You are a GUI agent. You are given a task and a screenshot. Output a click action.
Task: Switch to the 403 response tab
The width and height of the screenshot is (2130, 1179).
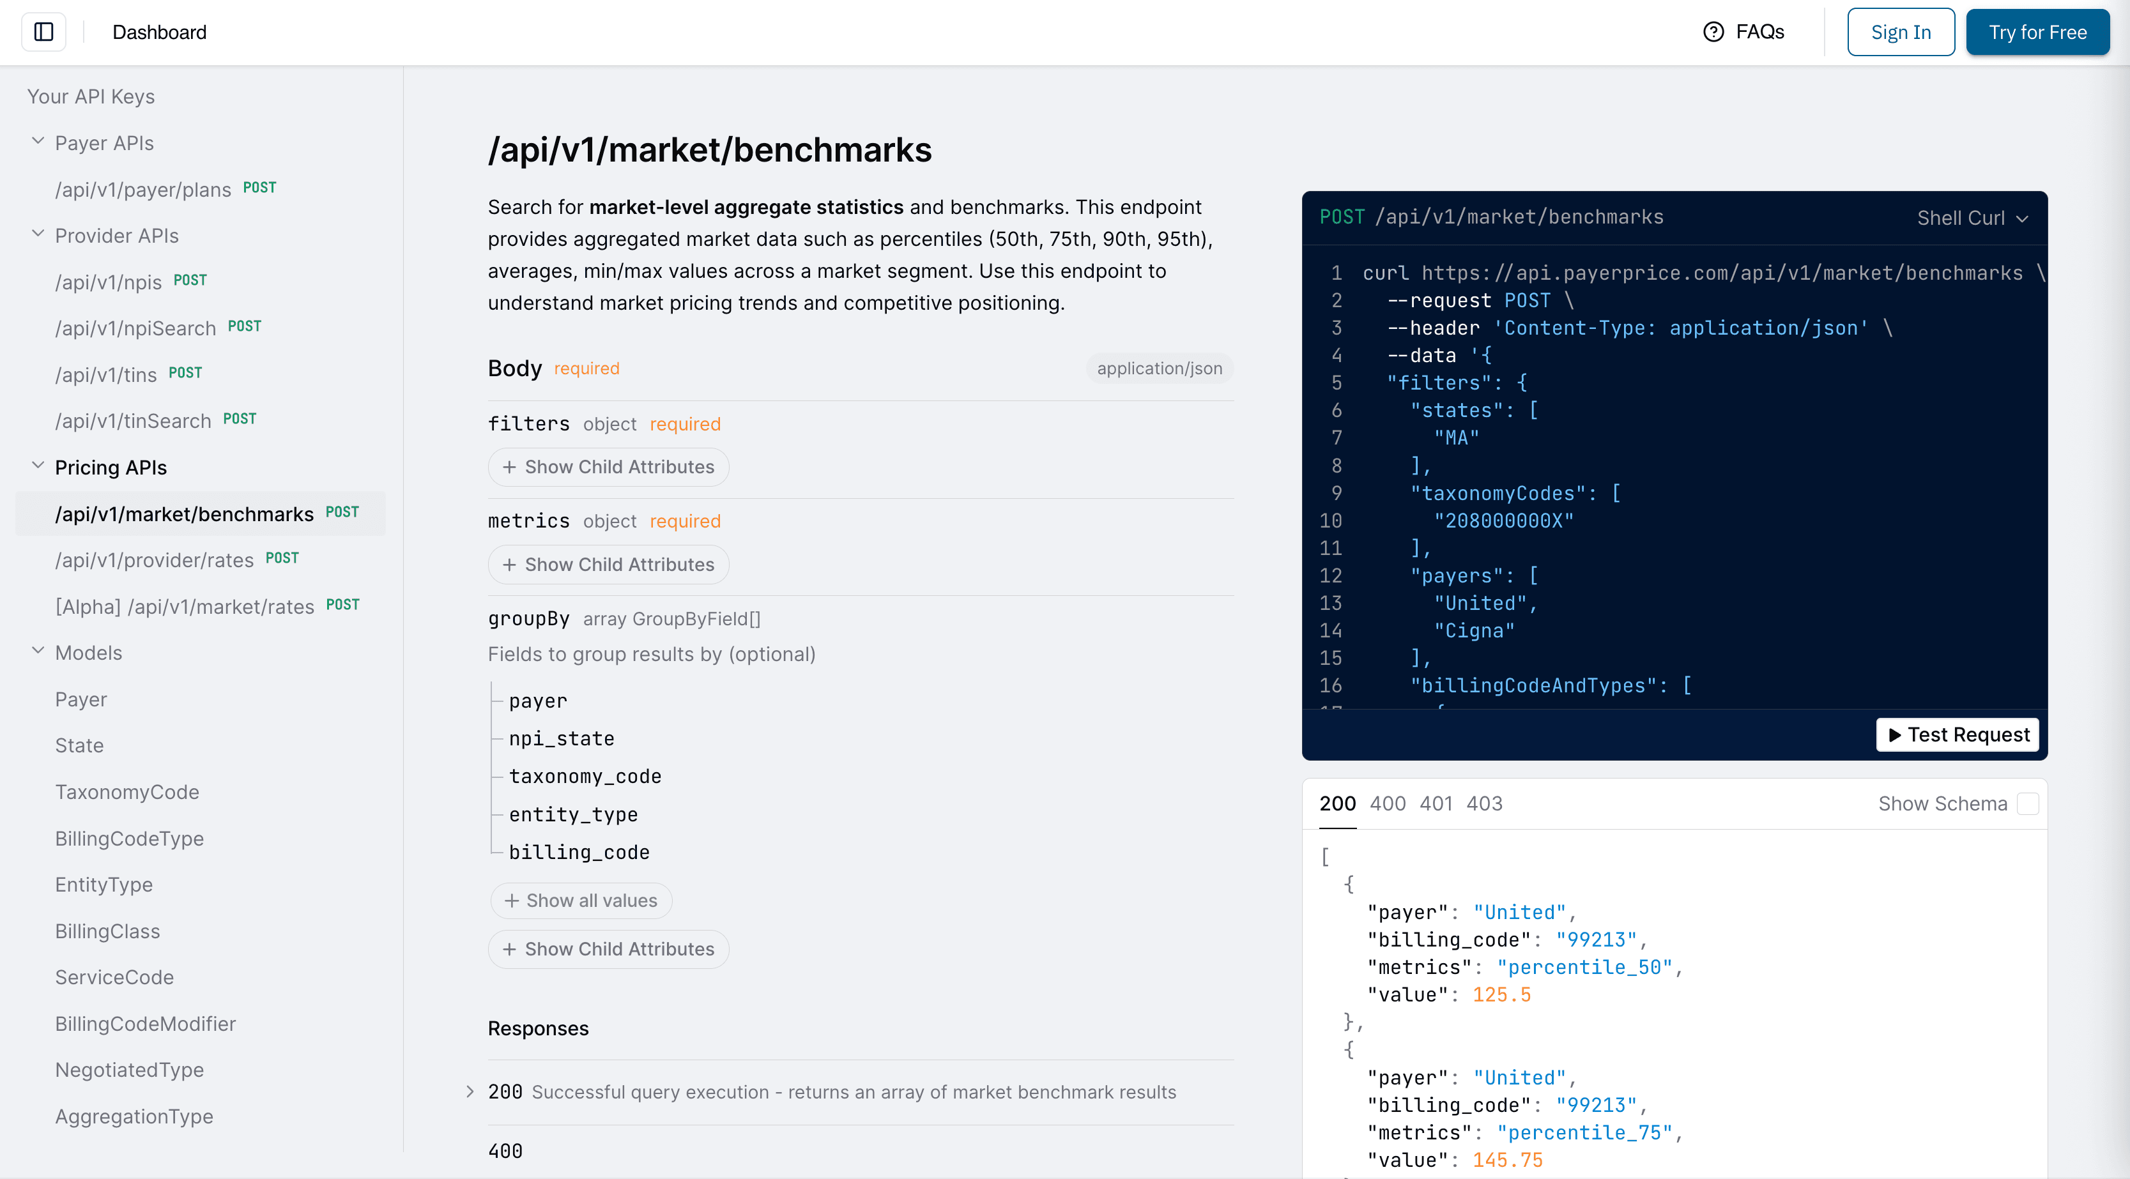[x=1485, y=803]
